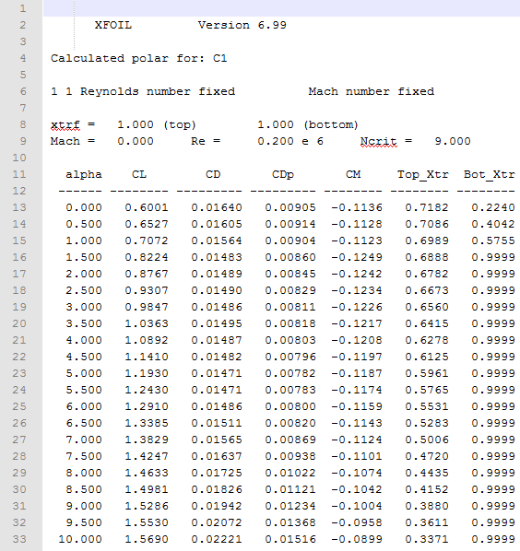The image size is (520, 551).
Task: Click alpha value 7.000
Action: pos(84,440)
